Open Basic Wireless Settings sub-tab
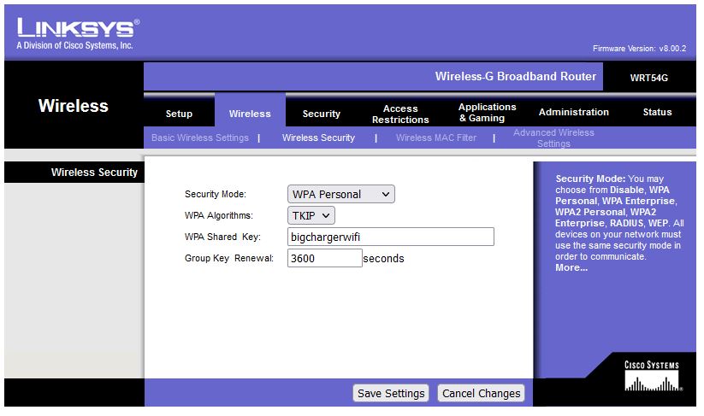Screen dimensions: 704x416 200,138
